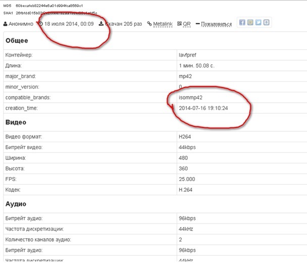
Task: Click the clock icon beside upload date
Action: pyautogui.click(x=40, y=24)
